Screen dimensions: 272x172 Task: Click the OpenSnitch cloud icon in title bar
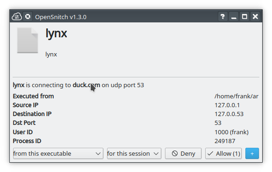(17, 17)
